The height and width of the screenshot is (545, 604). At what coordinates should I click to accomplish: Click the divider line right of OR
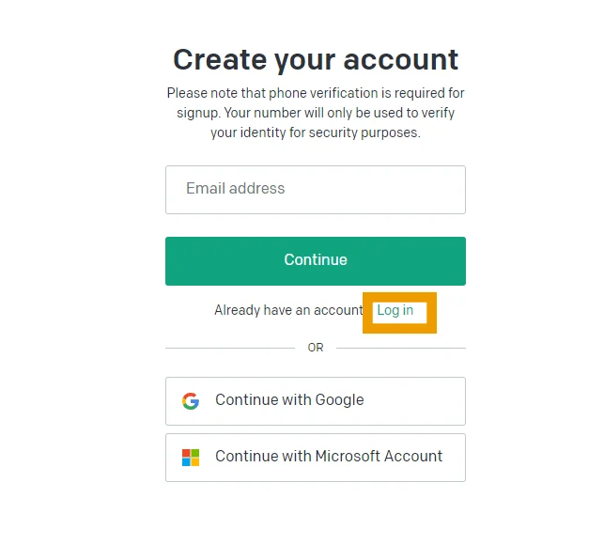pyautogui.click(x=401, y=348)
